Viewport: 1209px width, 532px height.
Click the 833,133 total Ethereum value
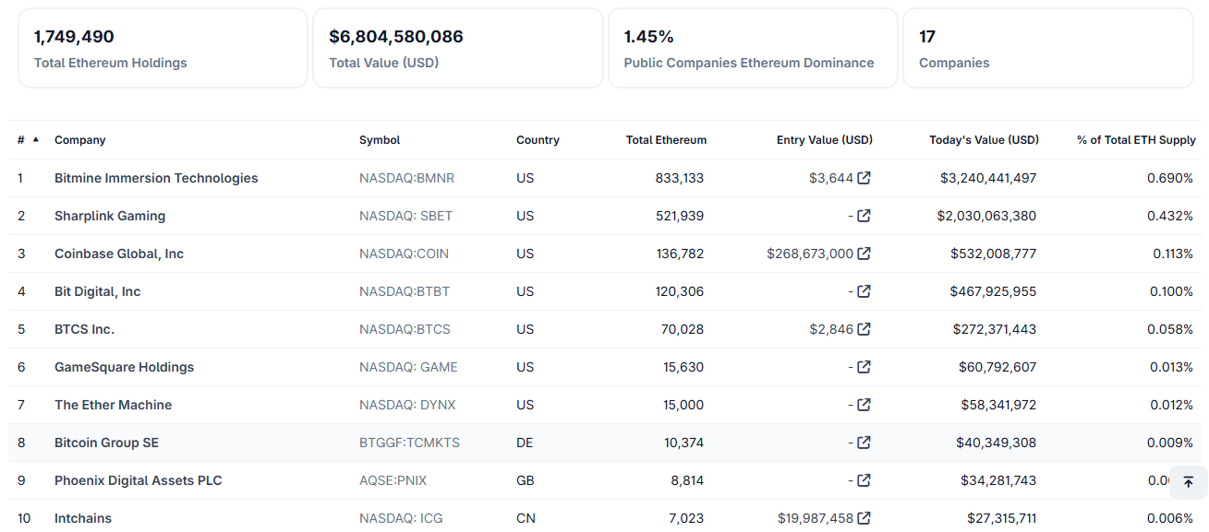[x=680, y=178]
